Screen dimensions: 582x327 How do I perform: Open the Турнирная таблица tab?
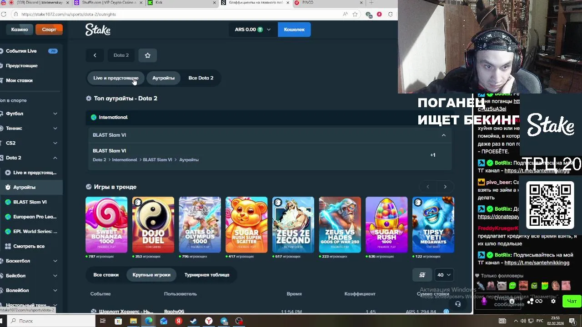point(207,275)
